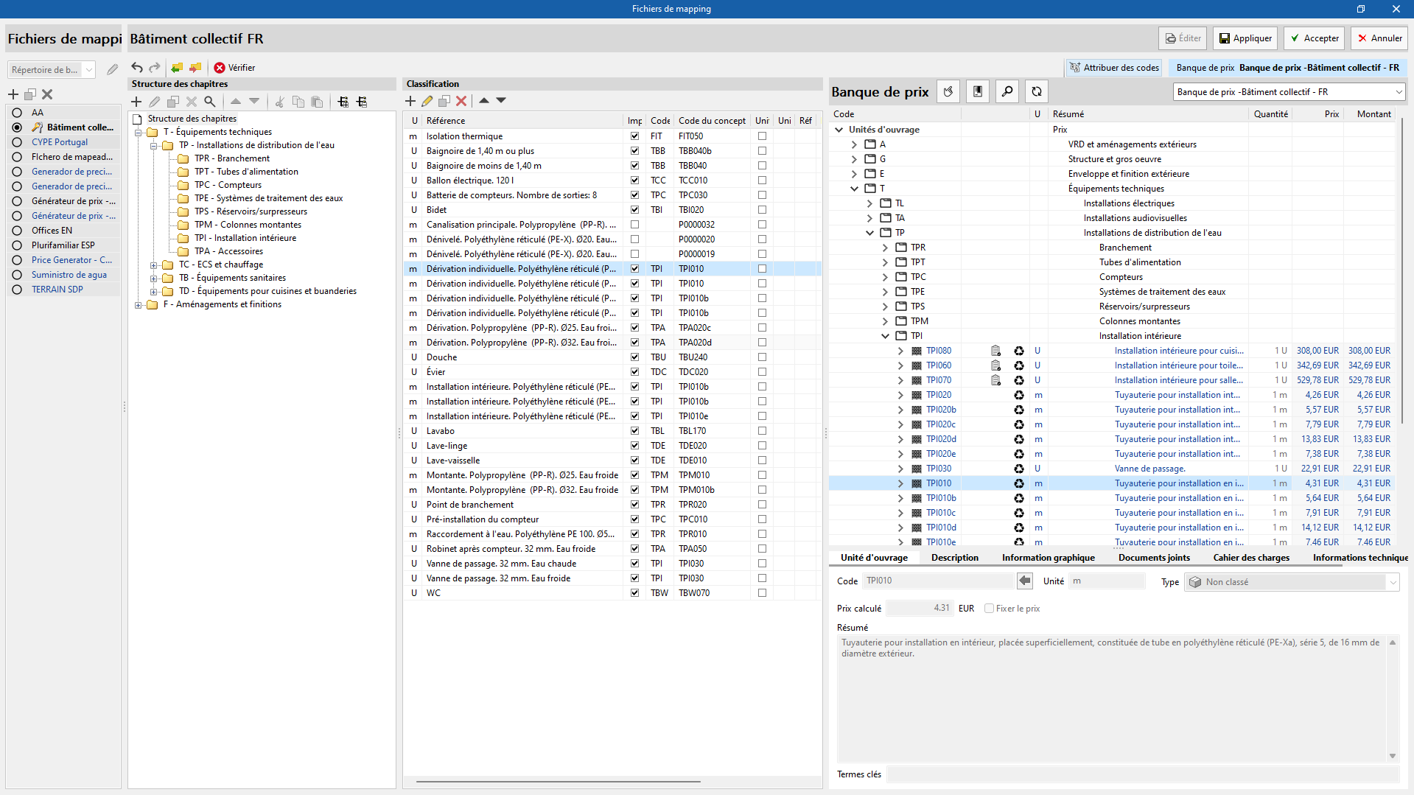Click the Termes clés input field

[x=1142, y=774]
